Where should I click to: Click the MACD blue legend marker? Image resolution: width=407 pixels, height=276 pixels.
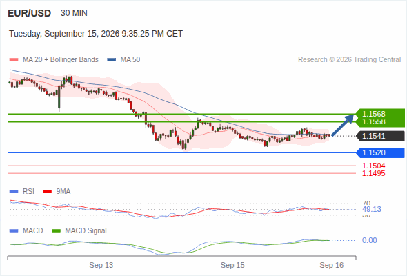14,231
